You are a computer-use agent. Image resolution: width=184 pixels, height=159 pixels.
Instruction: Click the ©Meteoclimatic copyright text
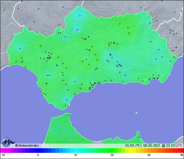tap(27, 145)
